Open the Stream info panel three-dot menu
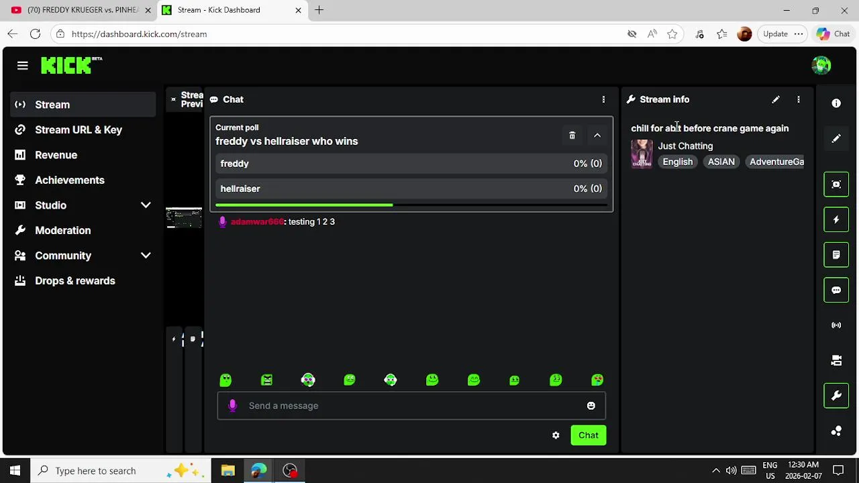The width and height of the screenshot is (859, 483). pyautogui.click(x=799, y=99)
